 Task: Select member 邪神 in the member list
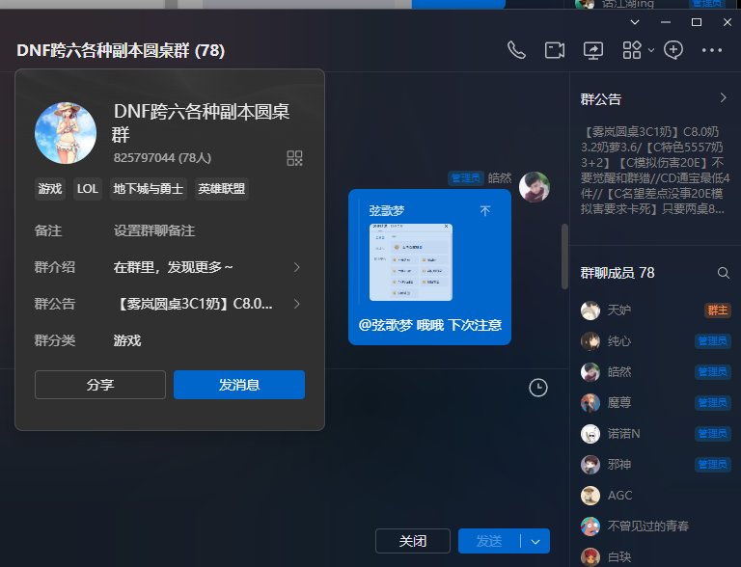655,465
